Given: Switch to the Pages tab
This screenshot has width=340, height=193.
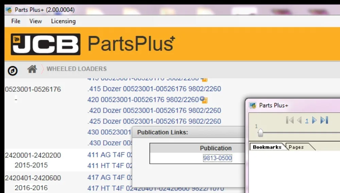Looking at the screenshot, I should point(296,147).
